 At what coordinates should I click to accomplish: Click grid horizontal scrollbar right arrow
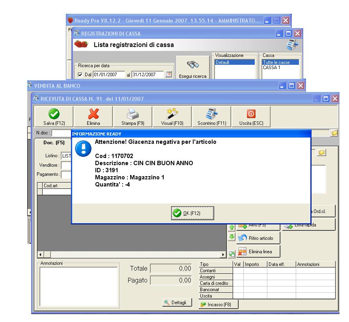point(223,254)
